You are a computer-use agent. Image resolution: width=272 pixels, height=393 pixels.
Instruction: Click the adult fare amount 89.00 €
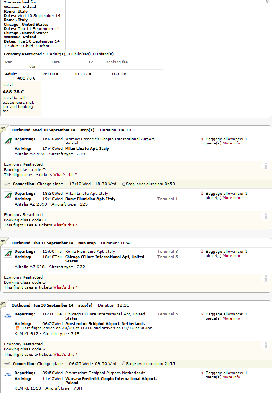[x=51, y=74]
